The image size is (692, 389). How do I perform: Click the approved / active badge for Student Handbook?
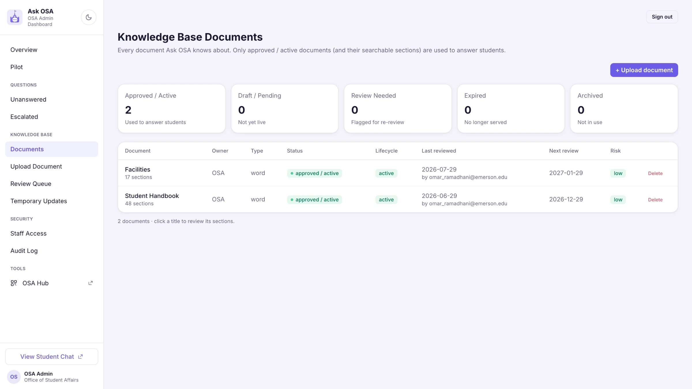coord(314,200)
